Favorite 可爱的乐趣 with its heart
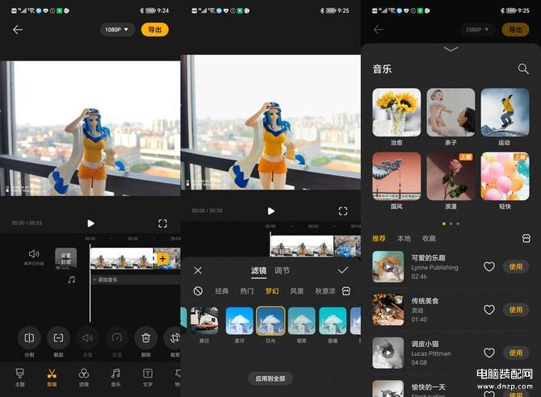Screen dimensions: 541x397 coord(489,266)
